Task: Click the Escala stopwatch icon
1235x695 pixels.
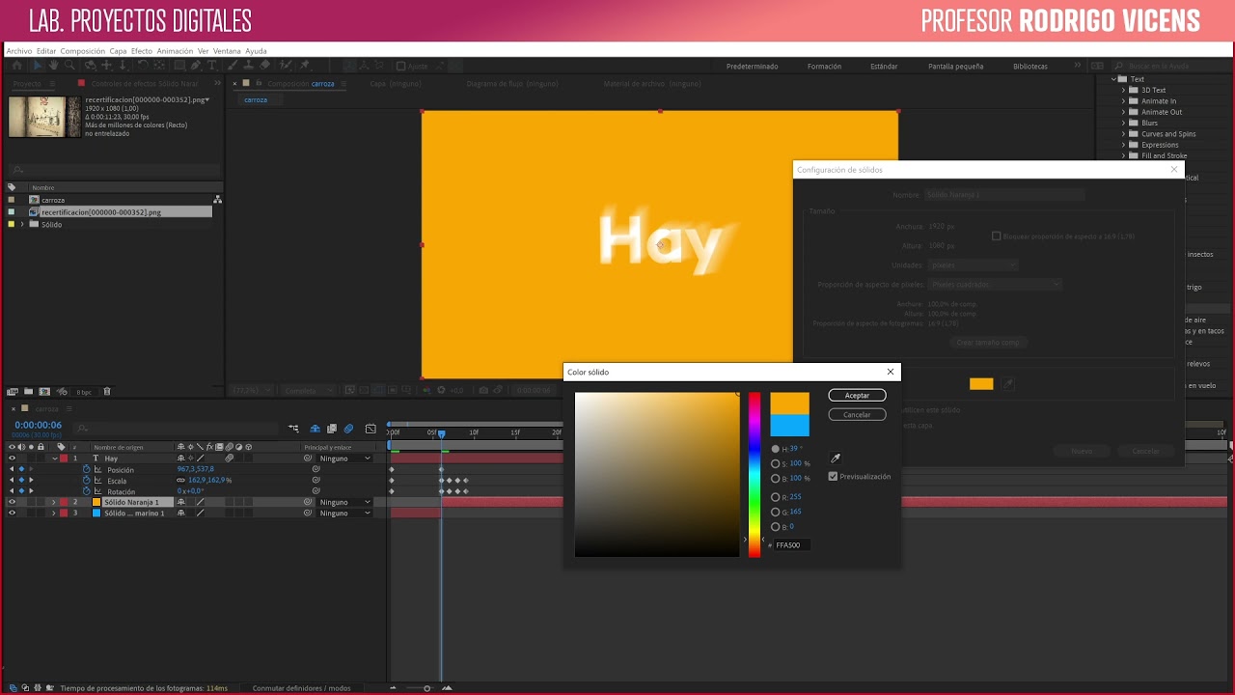Action: click(x=86, y=480)
